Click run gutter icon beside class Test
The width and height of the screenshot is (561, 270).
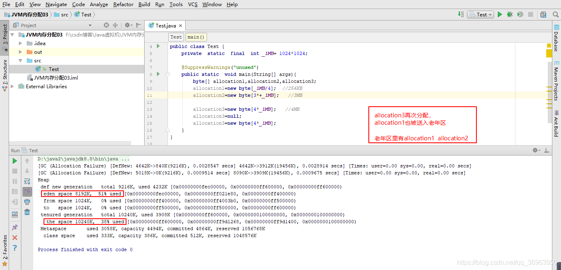(x=158, y=46)
